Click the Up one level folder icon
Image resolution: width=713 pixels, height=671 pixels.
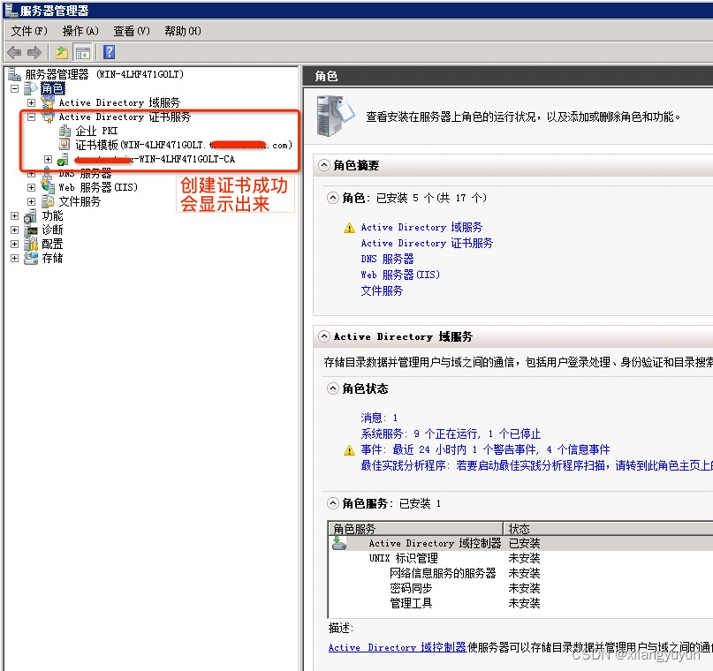[61, 52]
